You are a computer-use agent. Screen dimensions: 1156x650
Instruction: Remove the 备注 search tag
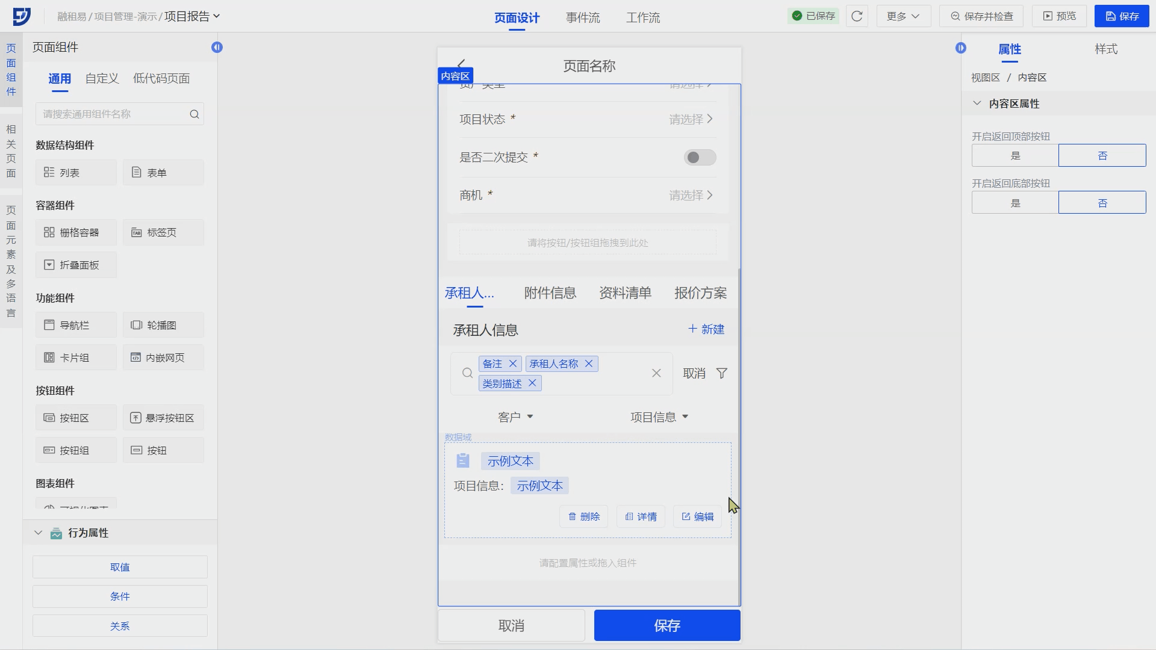(513, 364)
